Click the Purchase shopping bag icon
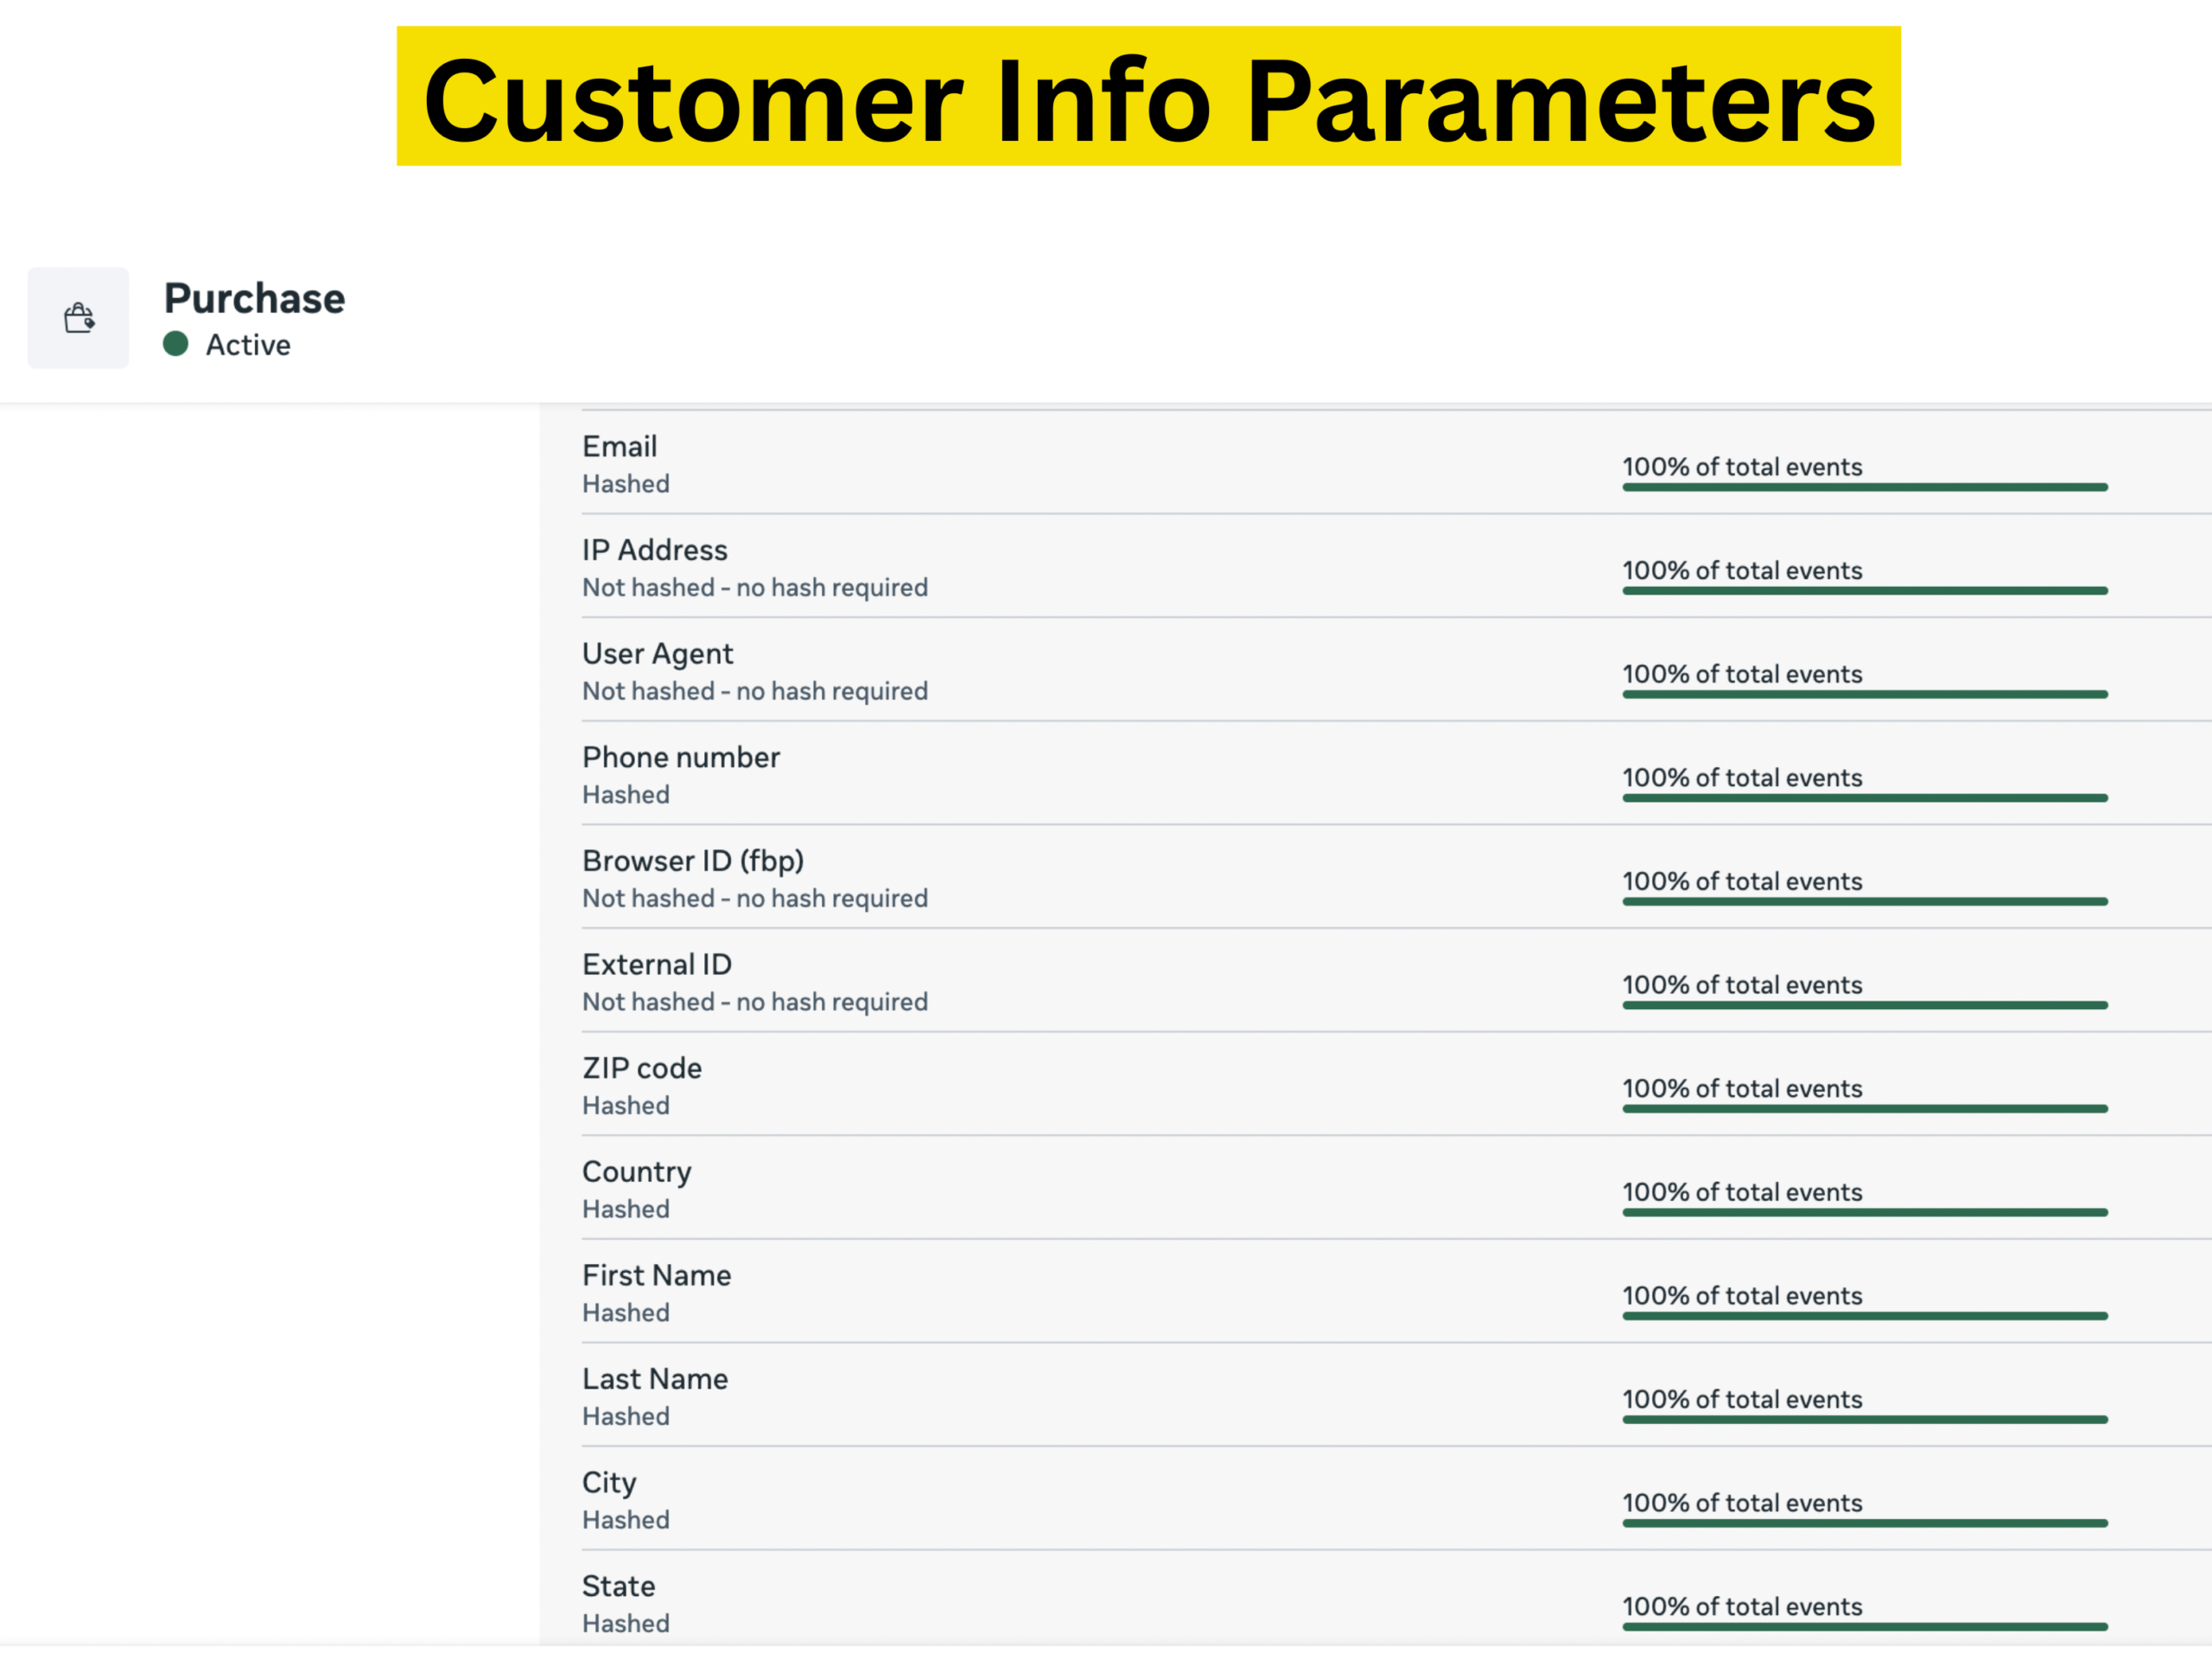 point(79,318)
